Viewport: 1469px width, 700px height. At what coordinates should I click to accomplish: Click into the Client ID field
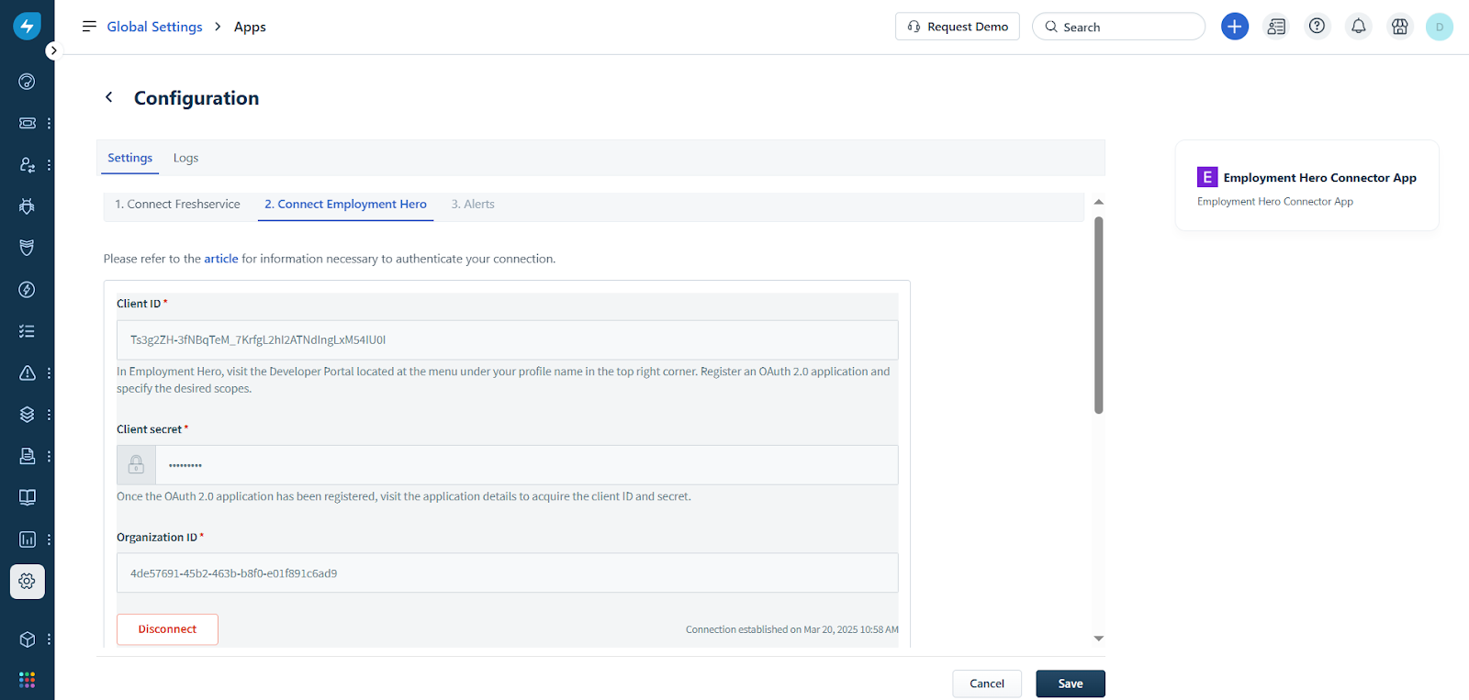(508, 339)
